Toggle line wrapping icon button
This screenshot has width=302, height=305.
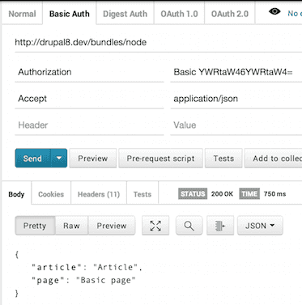[220, 226]
